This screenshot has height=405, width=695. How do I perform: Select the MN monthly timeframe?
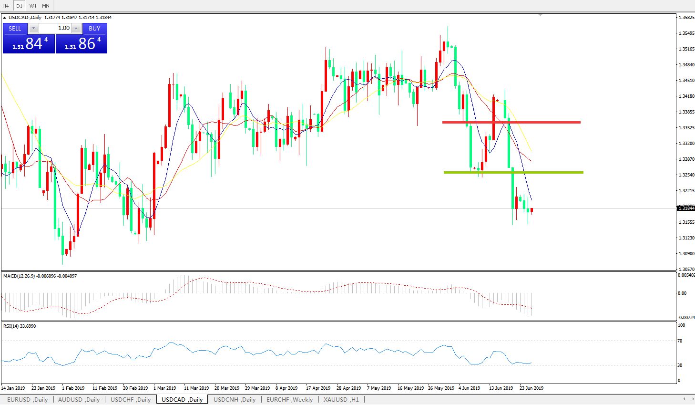(x=46, y=6)
